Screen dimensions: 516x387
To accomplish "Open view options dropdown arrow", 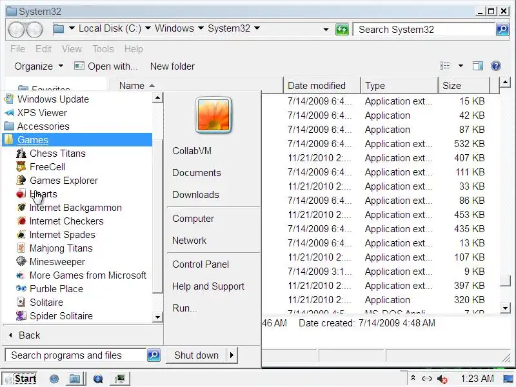I will [x=461, y=66].
